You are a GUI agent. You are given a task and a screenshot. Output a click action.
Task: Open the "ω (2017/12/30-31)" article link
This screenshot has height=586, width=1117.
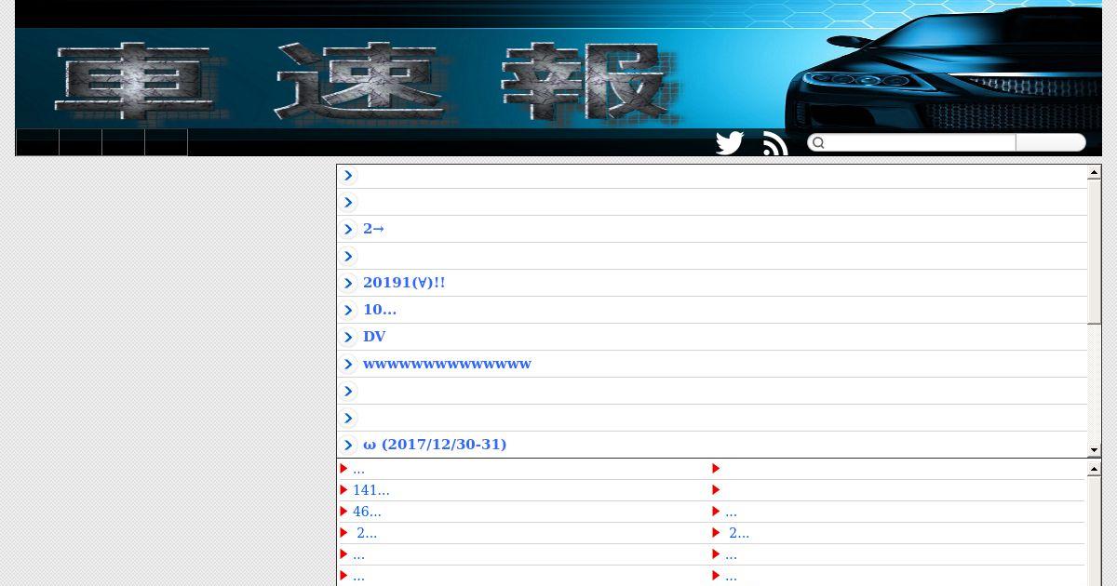(x=435, y=445)
